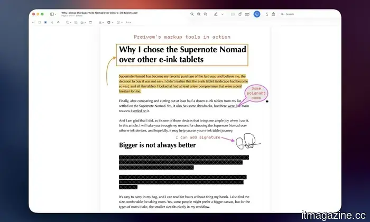Click the Share button
This screenshot has height=222, width=370.
point(273,14)
